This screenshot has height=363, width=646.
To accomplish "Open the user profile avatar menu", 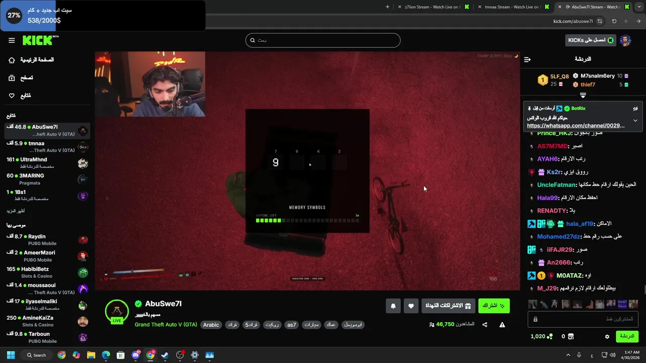I will click(x=625, y=40).
